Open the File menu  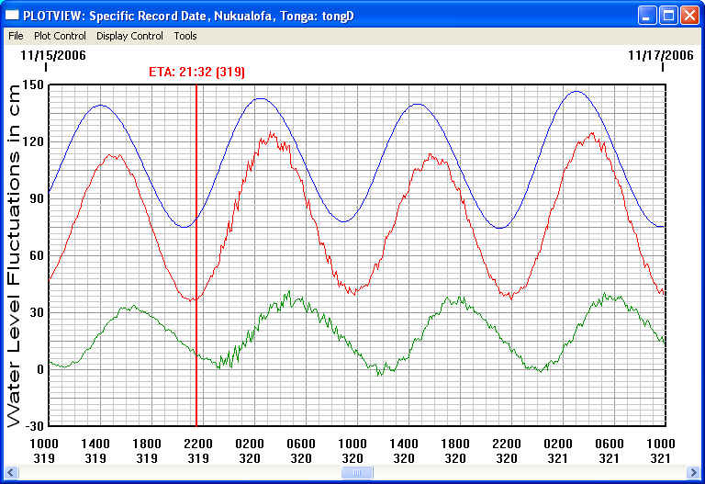(x=16, y=36)
